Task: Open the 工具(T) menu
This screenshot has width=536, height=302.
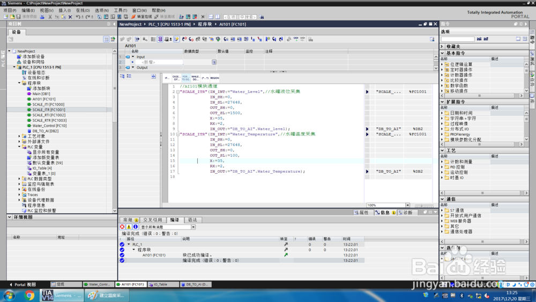Action: tap(120, 11)
